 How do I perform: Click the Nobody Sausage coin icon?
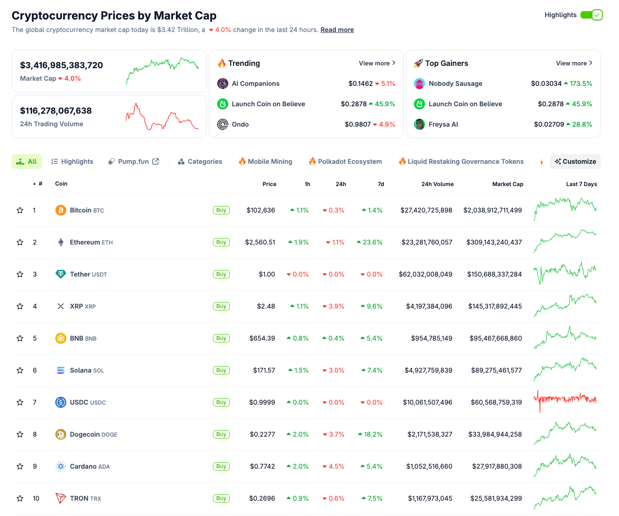tap(419, 84)
